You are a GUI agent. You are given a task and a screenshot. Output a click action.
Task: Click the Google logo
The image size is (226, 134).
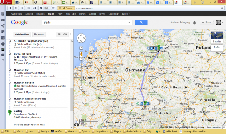(x=19, y=23)
